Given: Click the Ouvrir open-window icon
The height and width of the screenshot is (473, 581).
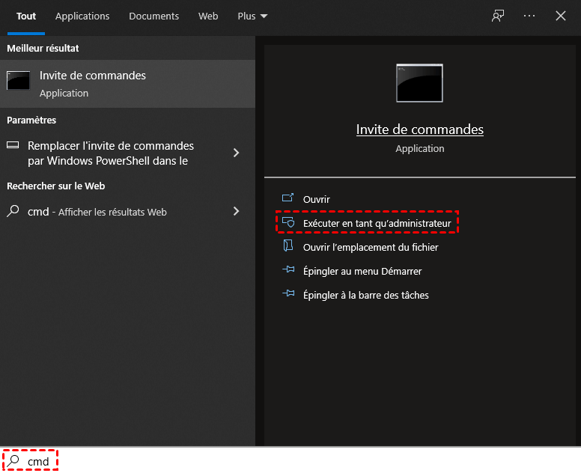Looking at the screenshot, I should point(288,199).
